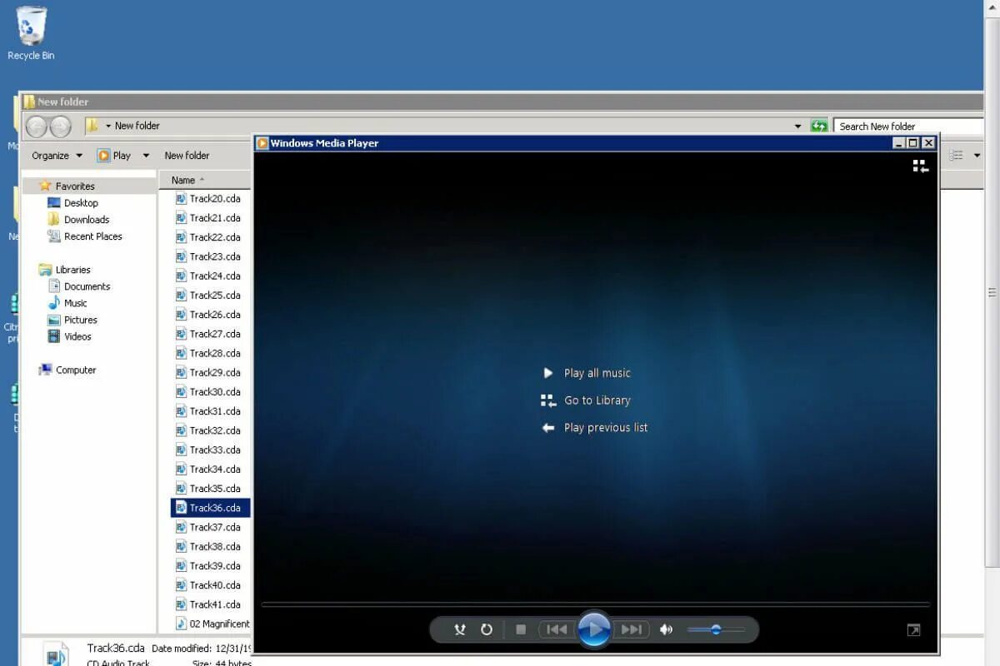Image resolution: width=1000 pixels, height=666 pixels.
Task: Choose Play previous list
Action: 595,428
